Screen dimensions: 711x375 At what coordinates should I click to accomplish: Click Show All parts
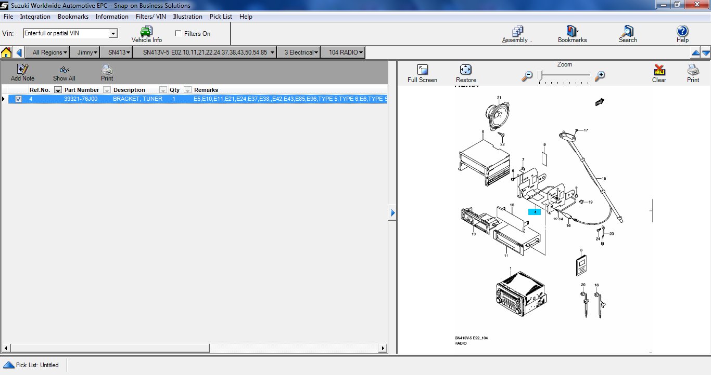click(x=64, y=73)
